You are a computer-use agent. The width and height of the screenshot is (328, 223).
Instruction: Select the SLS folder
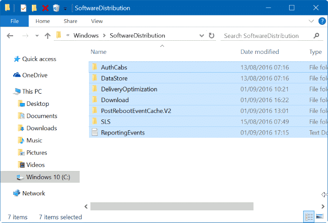(x=208, y=122)
